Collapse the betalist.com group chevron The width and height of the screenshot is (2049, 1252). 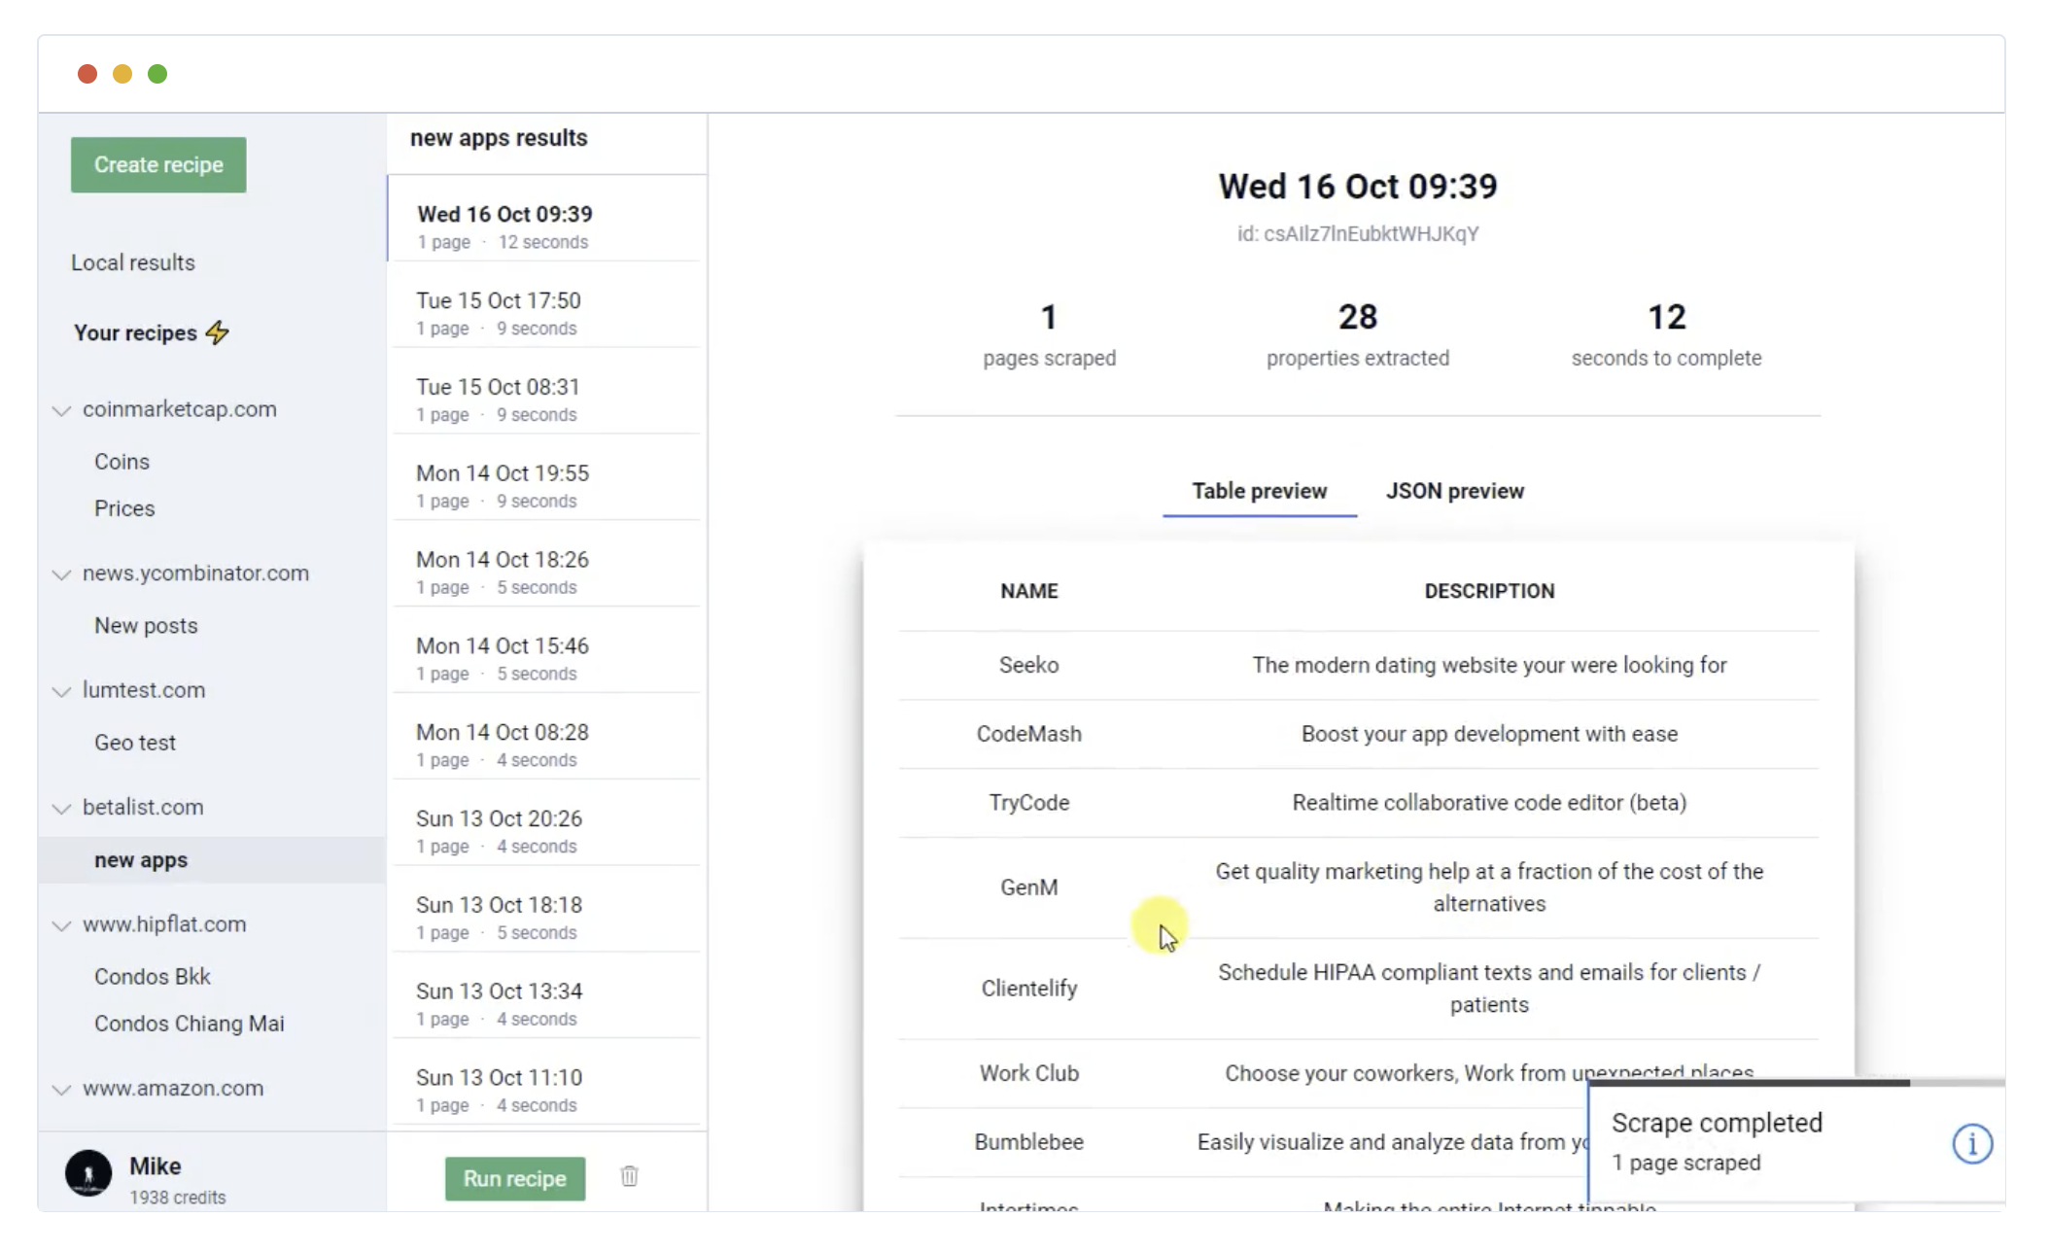click(61, 808)
